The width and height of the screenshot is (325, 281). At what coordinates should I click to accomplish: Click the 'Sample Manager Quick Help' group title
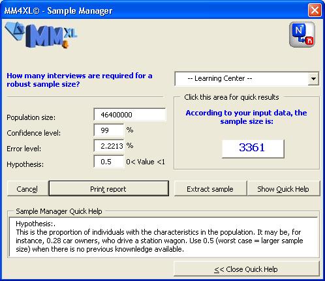click(x=59, y=211)
